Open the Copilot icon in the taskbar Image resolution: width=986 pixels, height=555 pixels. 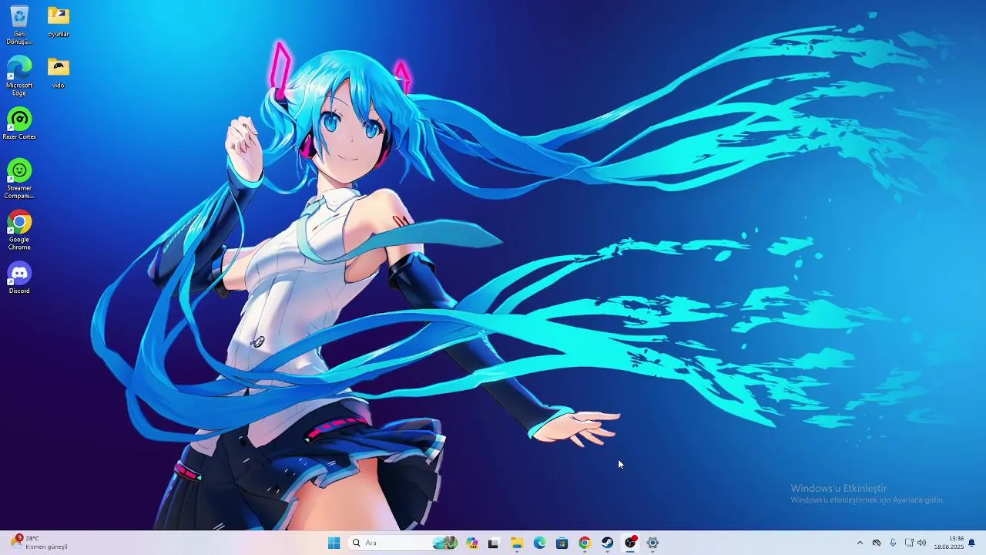coord(472,543)
